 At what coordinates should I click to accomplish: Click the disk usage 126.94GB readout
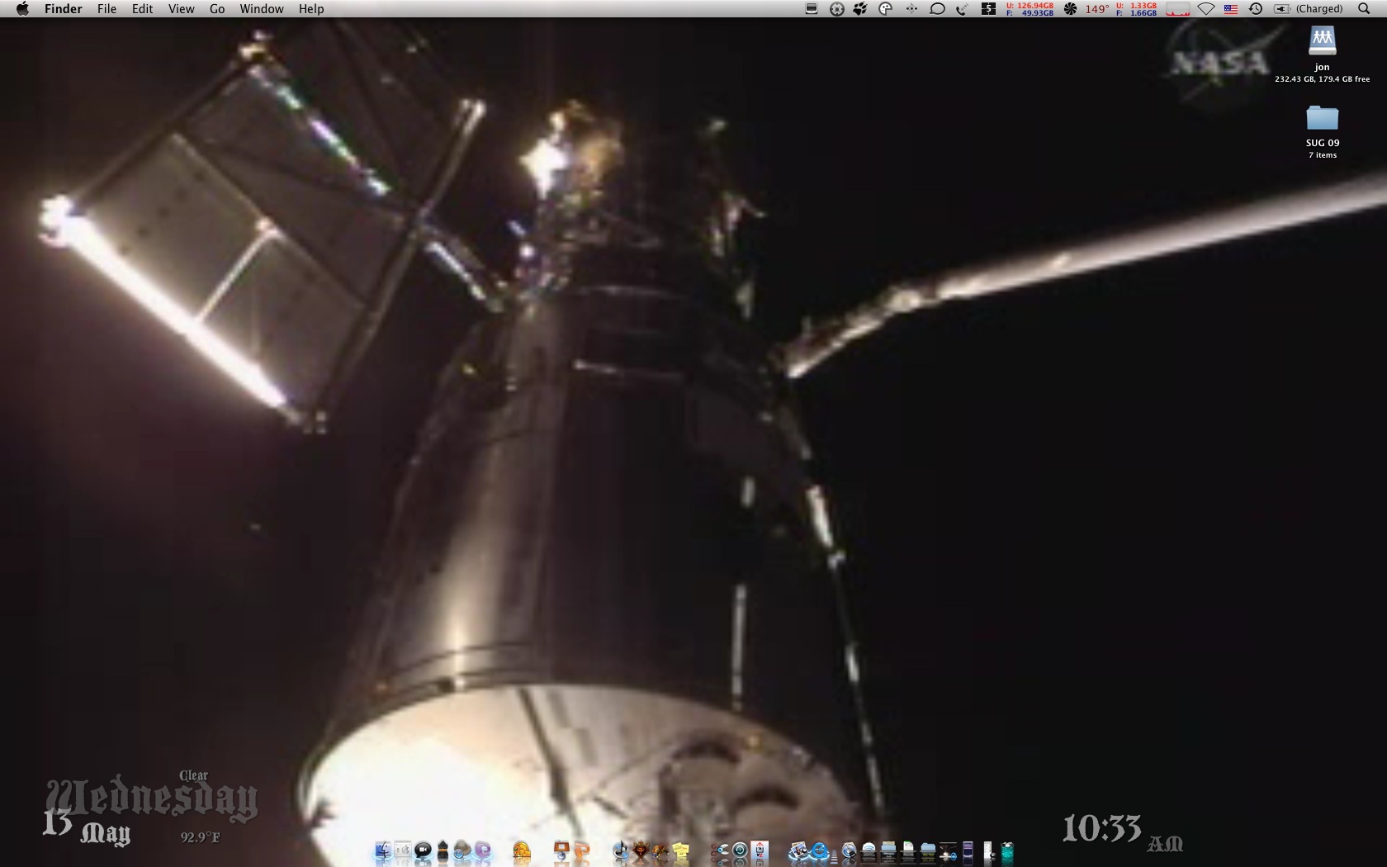click(x=1030, y=9)
